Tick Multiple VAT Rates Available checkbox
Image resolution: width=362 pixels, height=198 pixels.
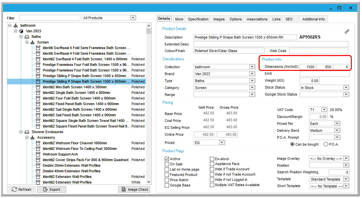tap(212, 185)
